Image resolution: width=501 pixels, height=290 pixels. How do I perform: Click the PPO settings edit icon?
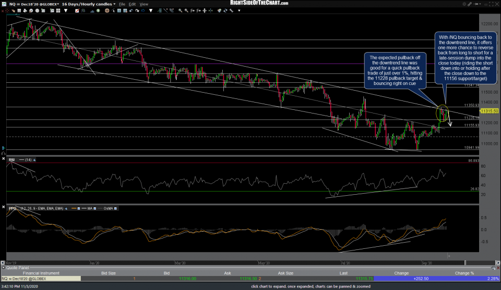pos(66,208)
